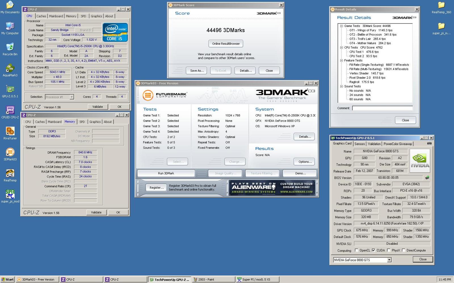The height and width of the screenshot is (283, 454).
Task: Launch CPUID CPU-Z desktop shortcut
Action: pos(10,112)
